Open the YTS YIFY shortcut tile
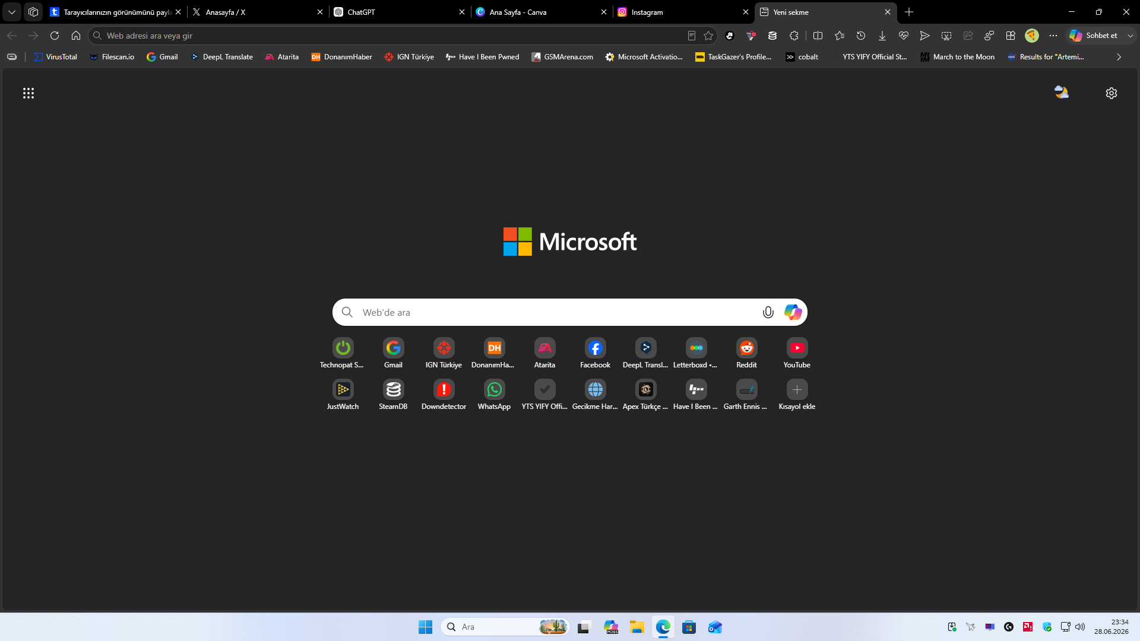Image resolution: width=1140 pixels, height=641 pixels. click(544, 395)
